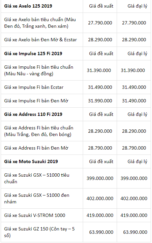Click the Giá xe Impulse 125 Fi 2019 header

pyautogui.click(x=33, y=53)
